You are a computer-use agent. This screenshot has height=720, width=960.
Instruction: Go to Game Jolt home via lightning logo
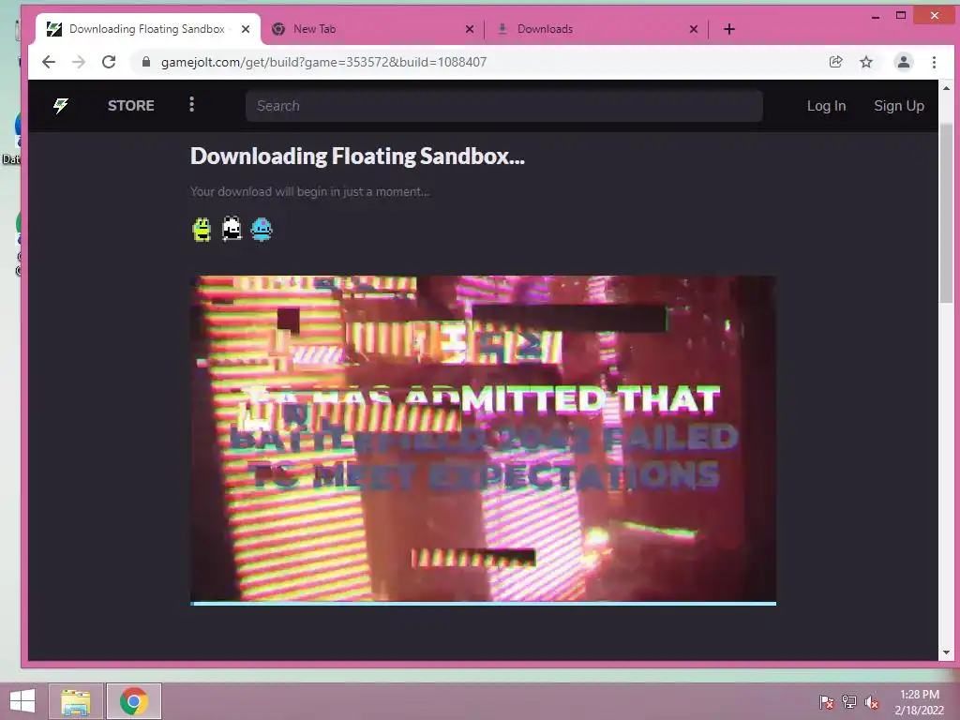click(x=61, y=105)
